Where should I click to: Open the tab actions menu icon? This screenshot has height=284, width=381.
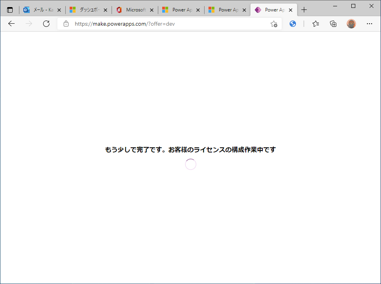click(10, 10)
